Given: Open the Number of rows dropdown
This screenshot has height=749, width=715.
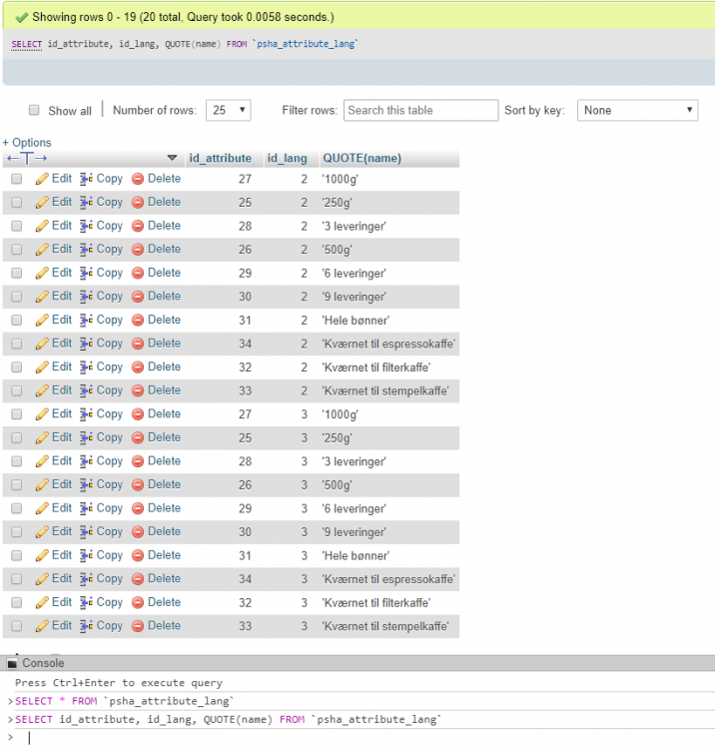Looking at the screenshot, I should pos(229,110).
